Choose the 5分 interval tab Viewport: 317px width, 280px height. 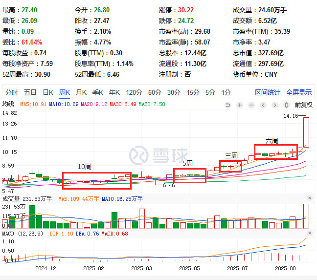tap(210, 92)
